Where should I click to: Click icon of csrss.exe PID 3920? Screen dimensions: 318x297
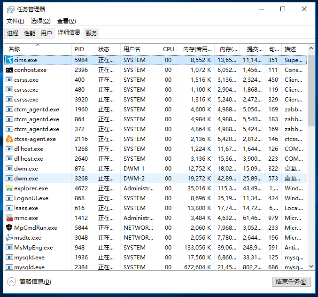(9, 100)
